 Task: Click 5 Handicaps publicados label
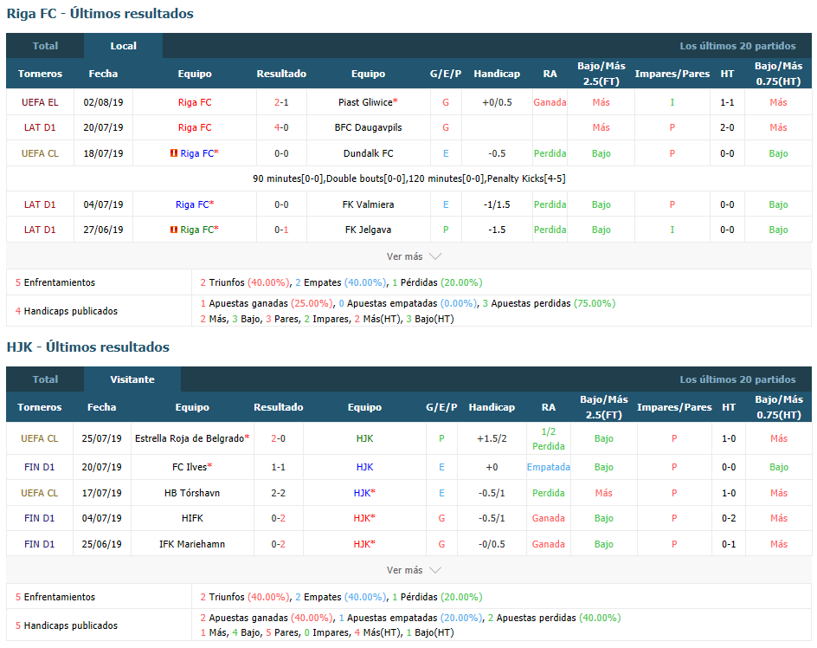point(66,625)
